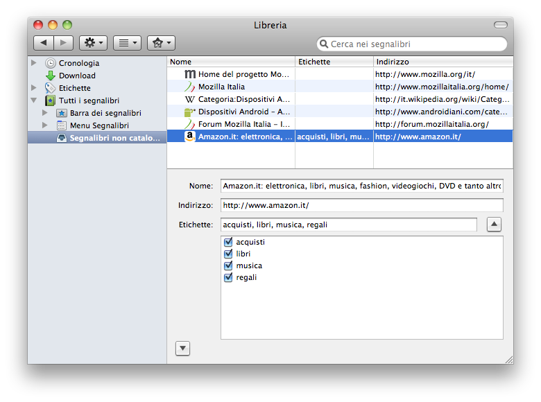Click the acquisti, libri tags cell
Screen dimensions: 541x402
coord(334,137)
